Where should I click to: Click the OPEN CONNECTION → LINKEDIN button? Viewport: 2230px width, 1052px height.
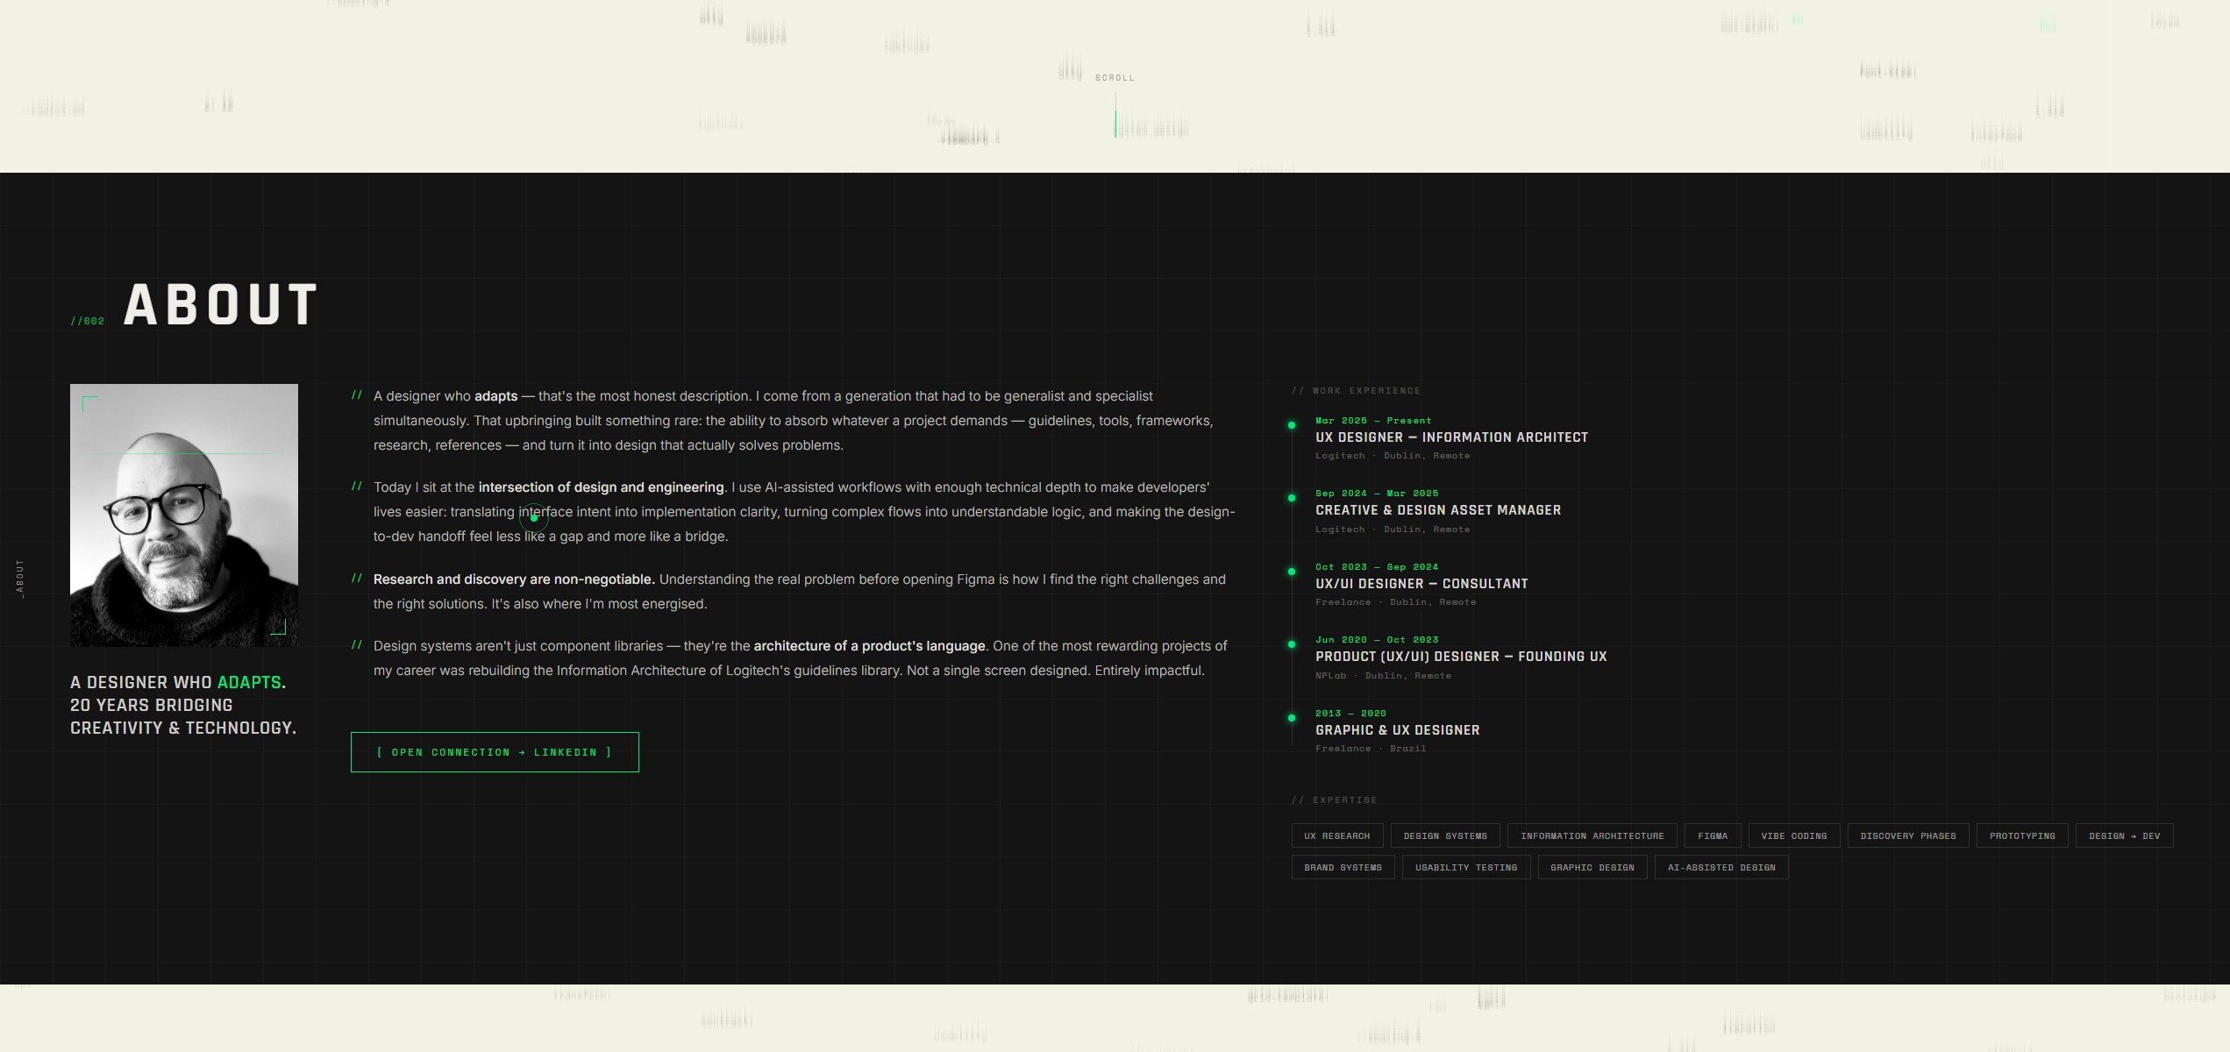pos(494,751)
